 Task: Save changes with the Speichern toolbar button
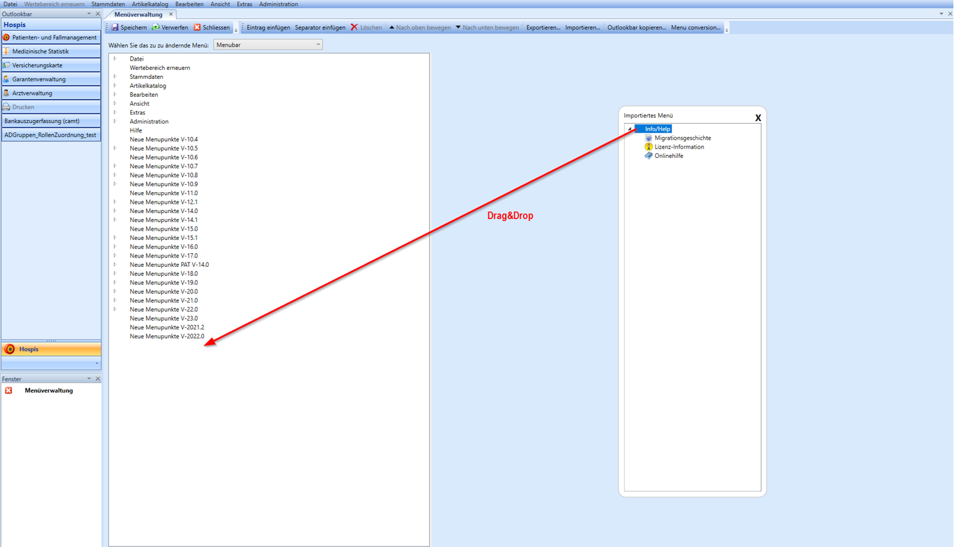[x=129, y=28]
